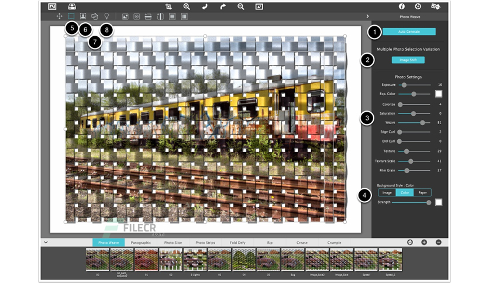
Task: Adjust the Weave slider
Action: [415, 122]
